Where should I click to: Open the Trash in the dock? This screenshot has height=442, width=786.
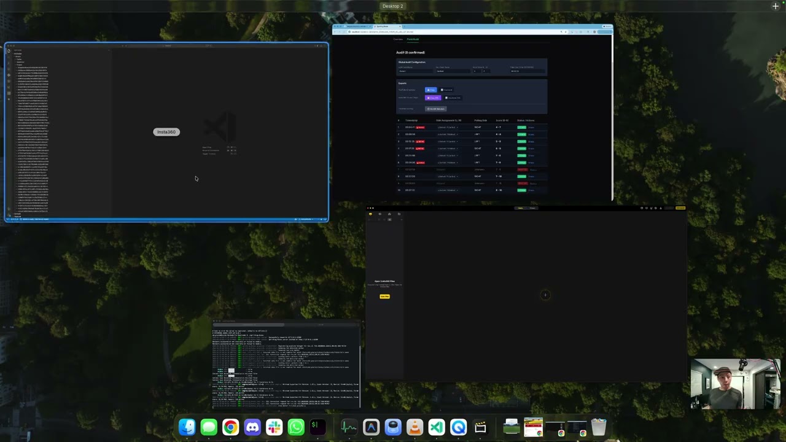pyautogui.click(x=599, y=427)
